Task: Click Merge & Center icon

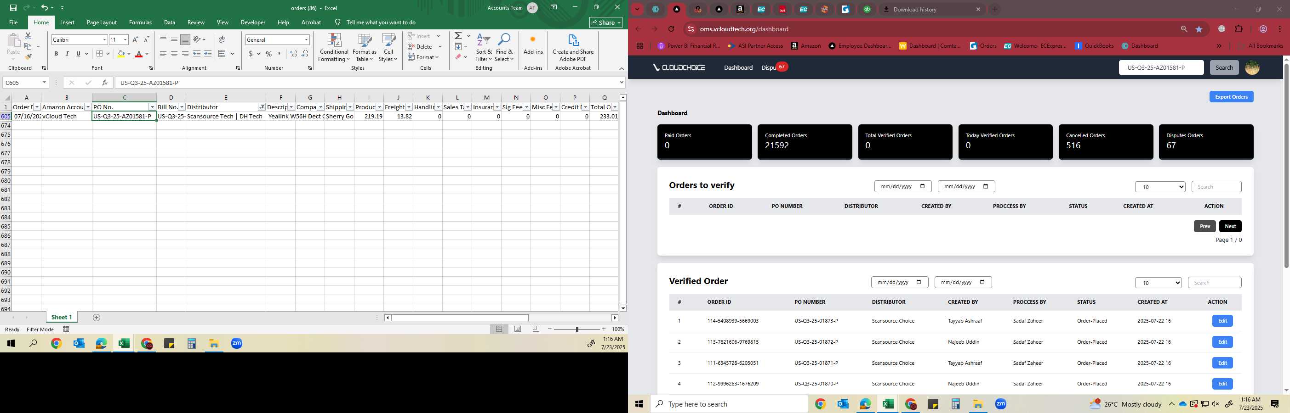Action: pos(223,54)
